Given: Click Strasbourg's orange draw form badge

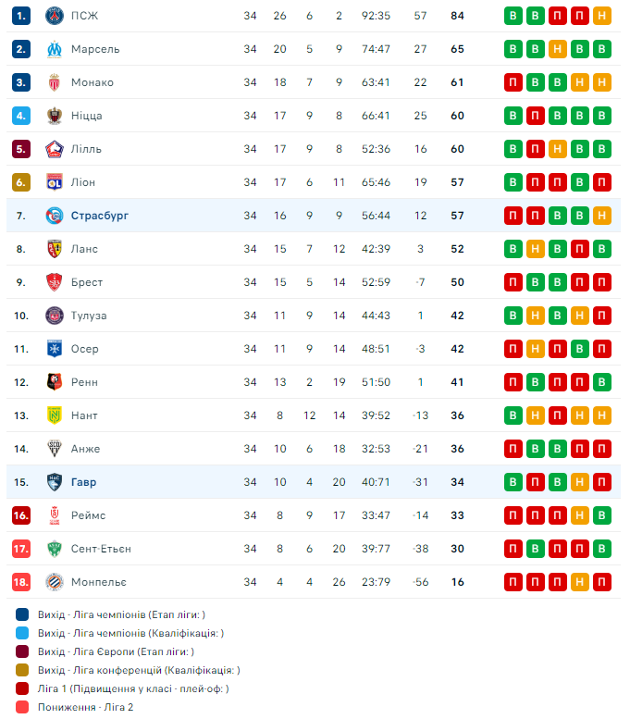Looking at the screenshot, I should pos(602,216).
